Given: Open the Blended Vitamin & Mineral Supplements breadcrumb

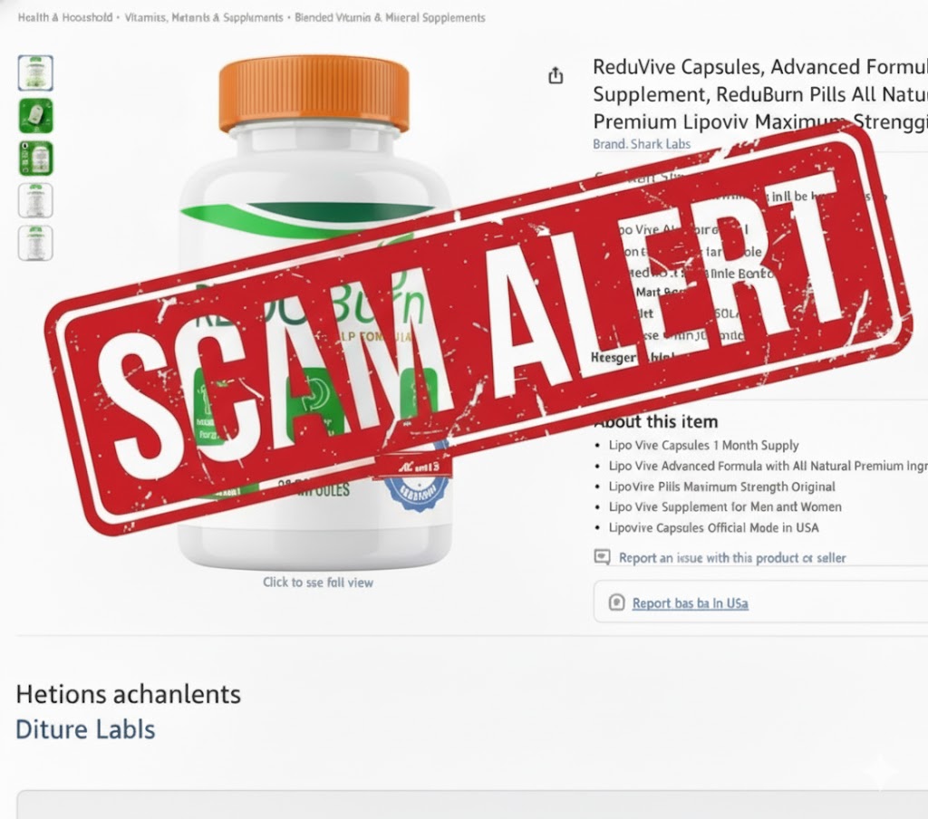Looking at the screenshot, I should pos(390,18).
